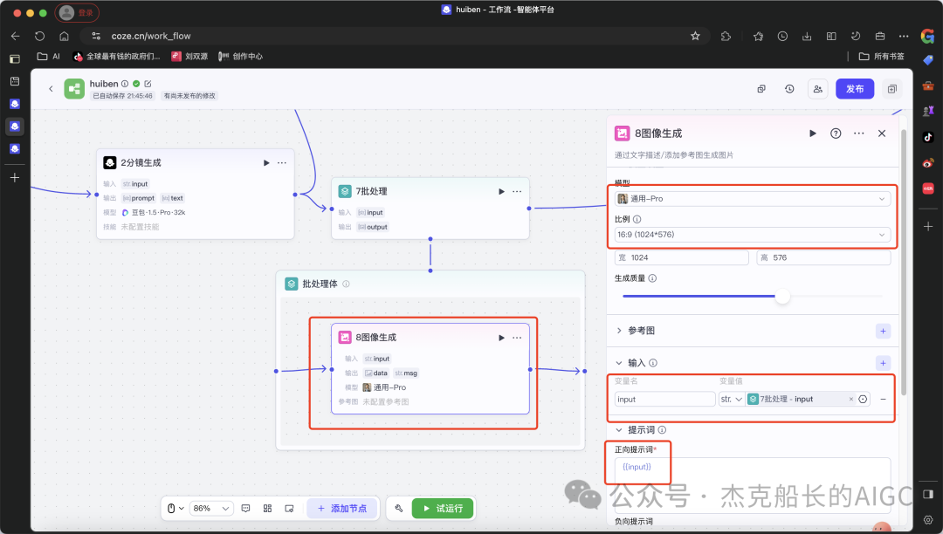Run the 7批处理 node play button

click(501, 192)
